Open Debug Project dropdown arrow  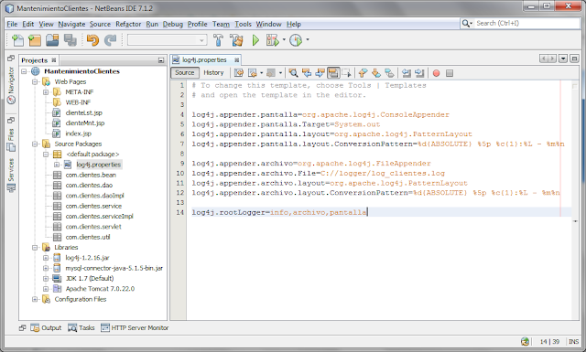point(284,39)
